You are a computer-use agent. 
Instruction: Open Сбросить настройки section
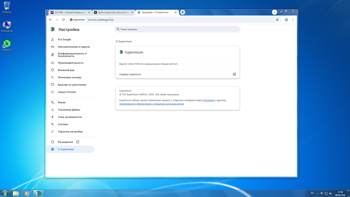(x=71, y=132)
